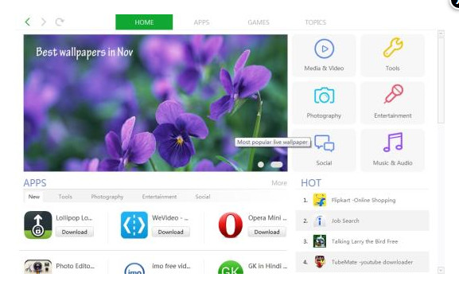Open the TubeMate app icon

[320, 262]
